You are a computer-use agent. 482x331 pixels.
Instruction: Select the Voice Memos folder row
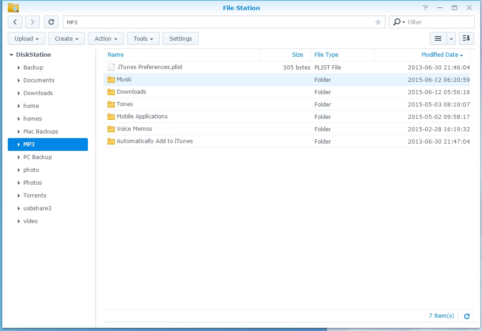(134, 129)
